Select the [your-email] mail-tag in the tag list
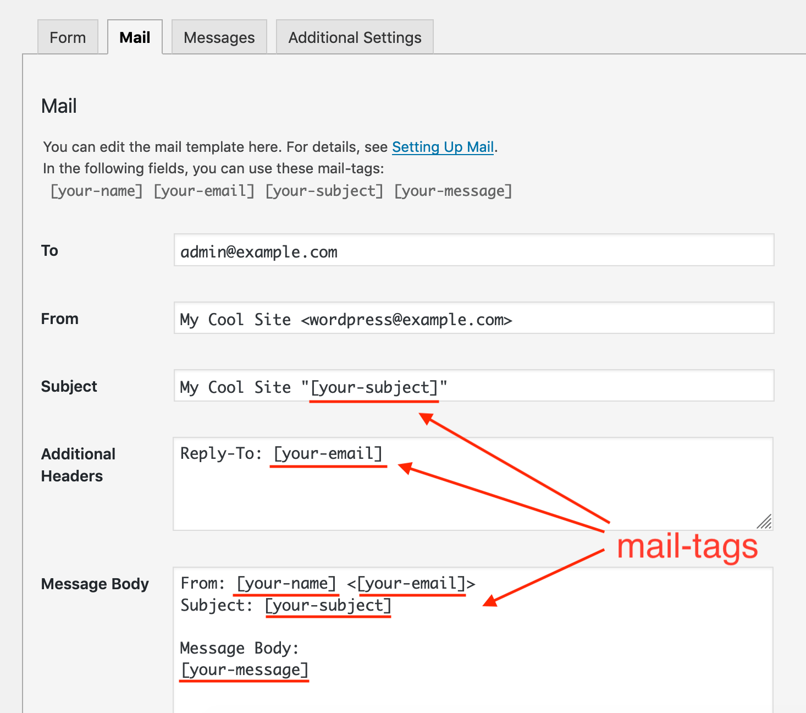This screenshot has width=806, height=713. pos(204,191)
